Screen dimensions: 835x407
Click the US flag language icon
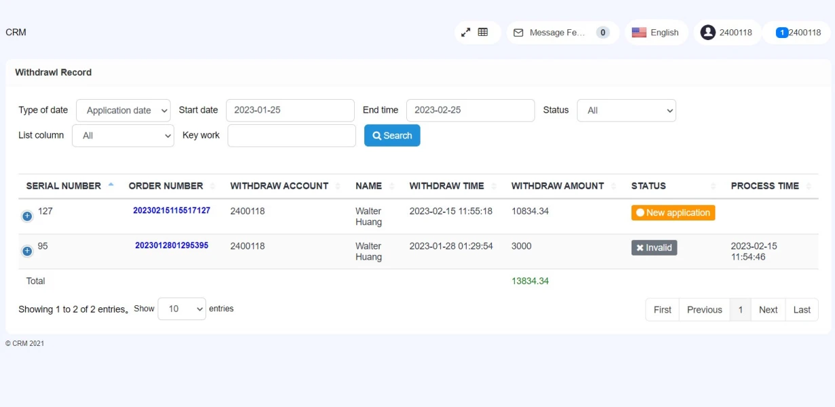pyautogui.click(x=639, y=33)
